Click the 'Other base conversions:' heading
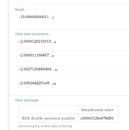 pos(32,34)
